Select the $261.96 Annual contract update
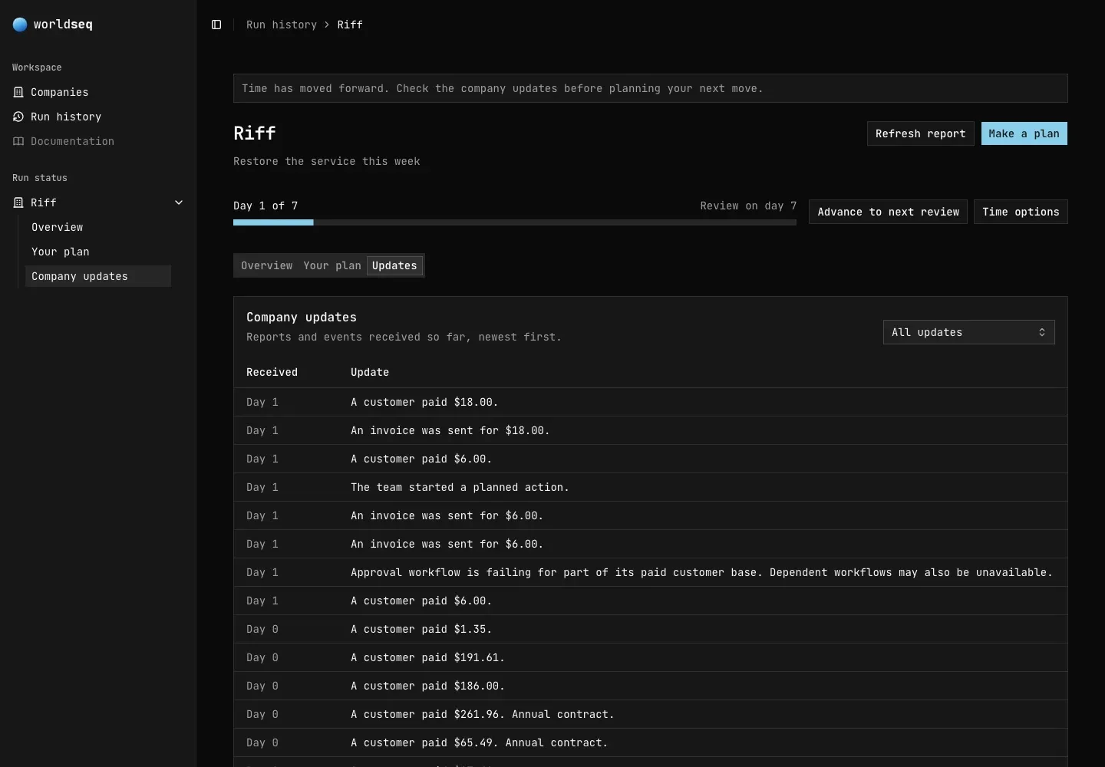This screenshot has width=1105, height=767. 651,714
